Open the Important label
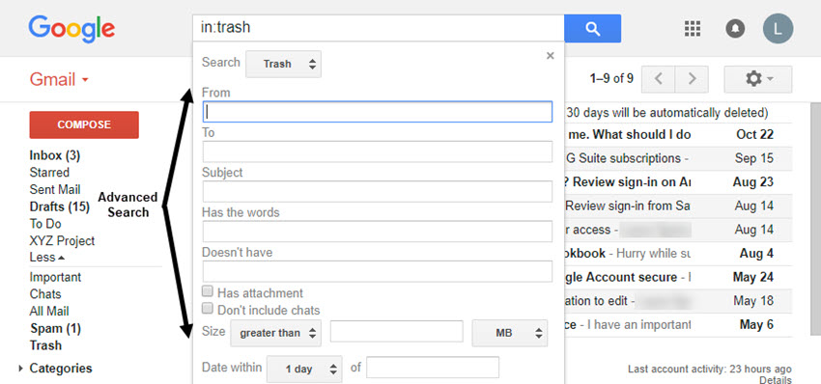This screenshot has width=821, height=384. pyautogui.click(x=55, y=277)
